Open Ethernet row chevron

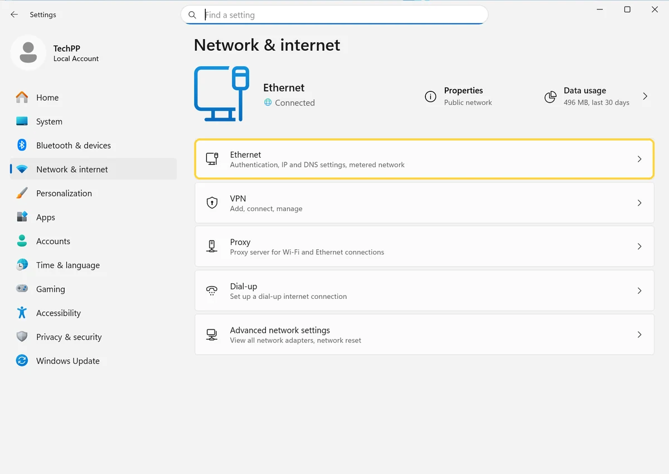[x=639, y=159]
